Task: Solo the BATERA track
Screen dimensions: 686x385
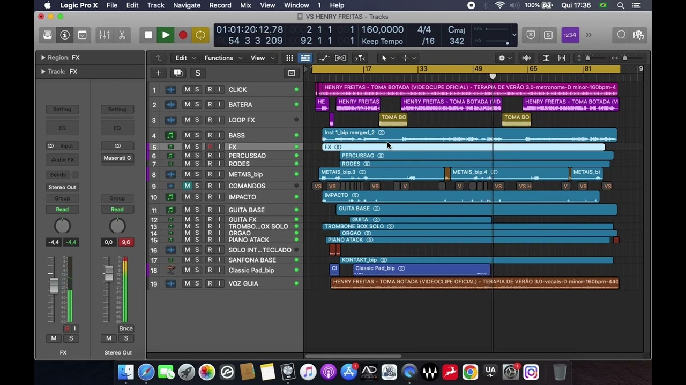Action: 197,104
